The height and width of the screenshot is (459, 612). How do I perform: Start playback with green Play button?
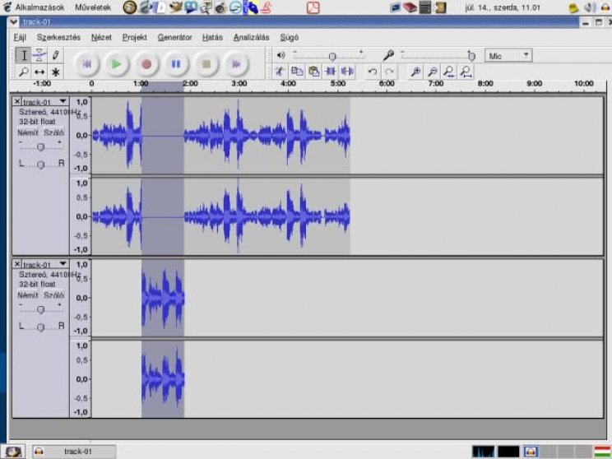tap(116, 64)
